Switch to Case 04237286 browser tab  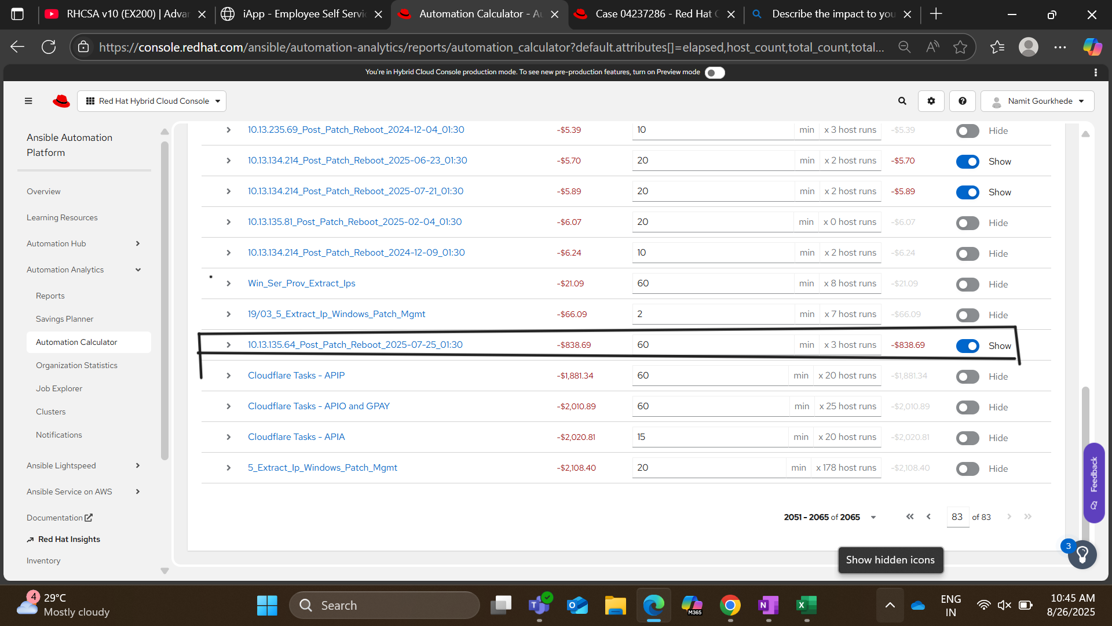653,14
